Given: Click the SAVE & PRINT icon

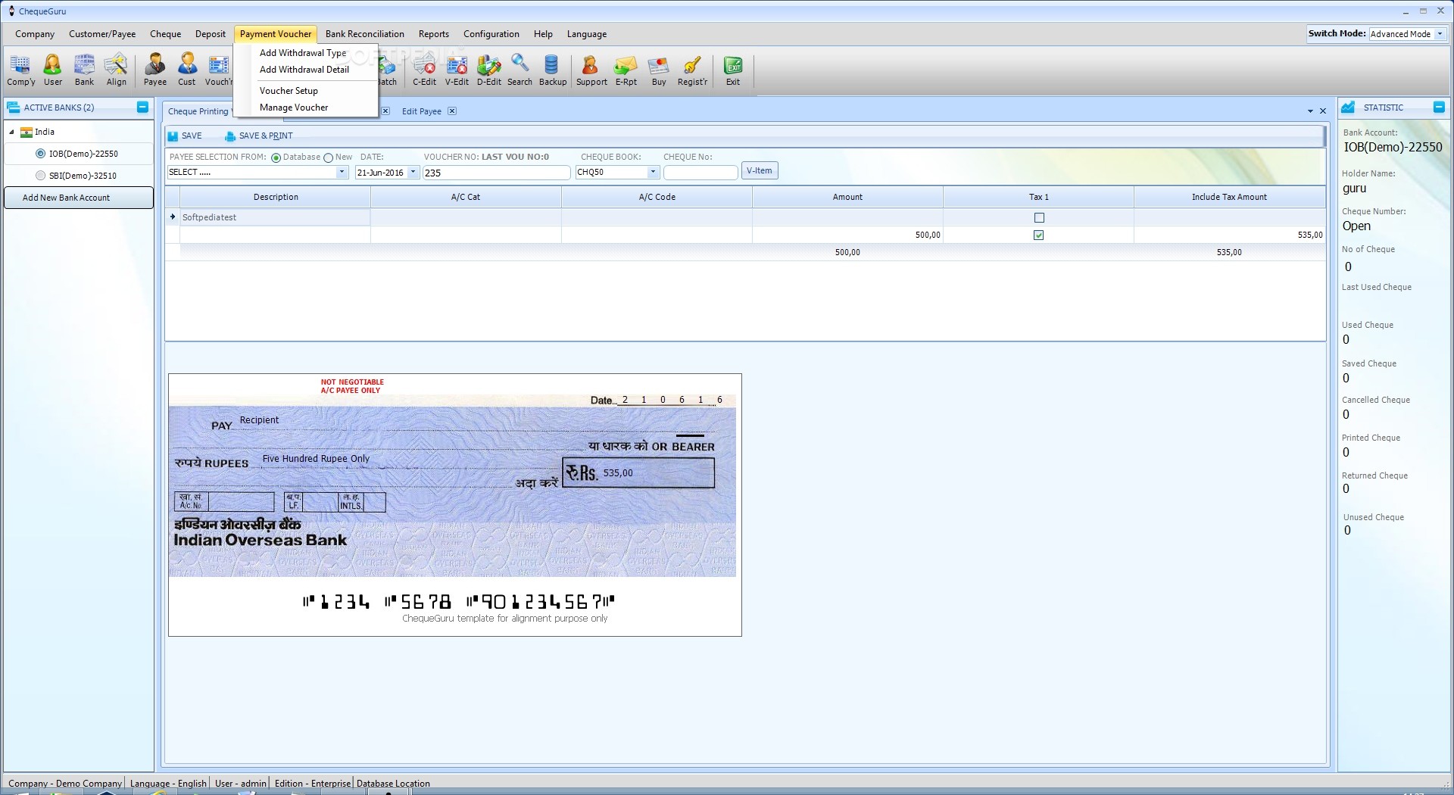Looking at the screenshot, I should click(x=230, y=136).
